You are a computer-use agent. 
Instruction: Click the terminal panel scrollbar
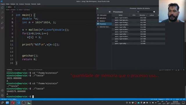185,92
